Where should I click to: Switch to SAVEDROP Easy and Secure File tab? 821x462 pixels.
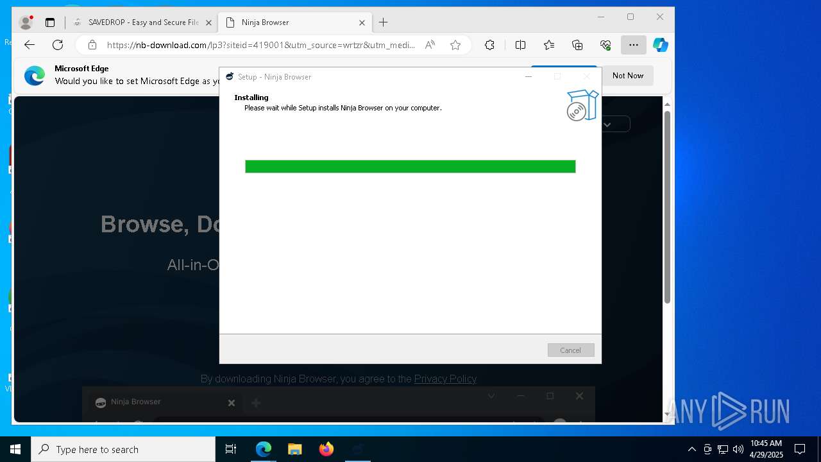[x=143, y=22]
